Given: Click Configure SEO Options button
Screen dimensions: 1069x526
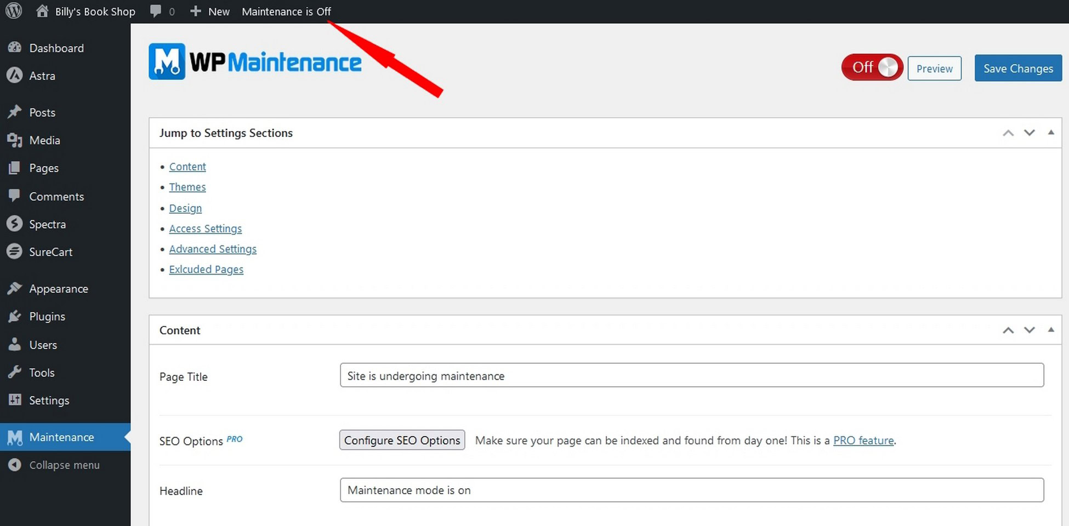Looking at the screenshot, I should pyautogui.click(x=402, y=440).
